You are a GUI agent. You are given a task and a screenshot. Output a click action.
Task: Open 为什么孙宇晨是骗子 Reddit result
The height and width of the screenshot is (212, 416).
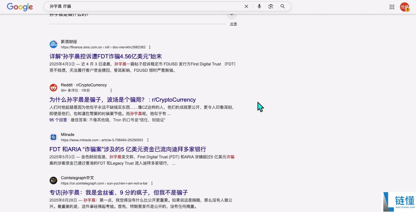point(122,100)
